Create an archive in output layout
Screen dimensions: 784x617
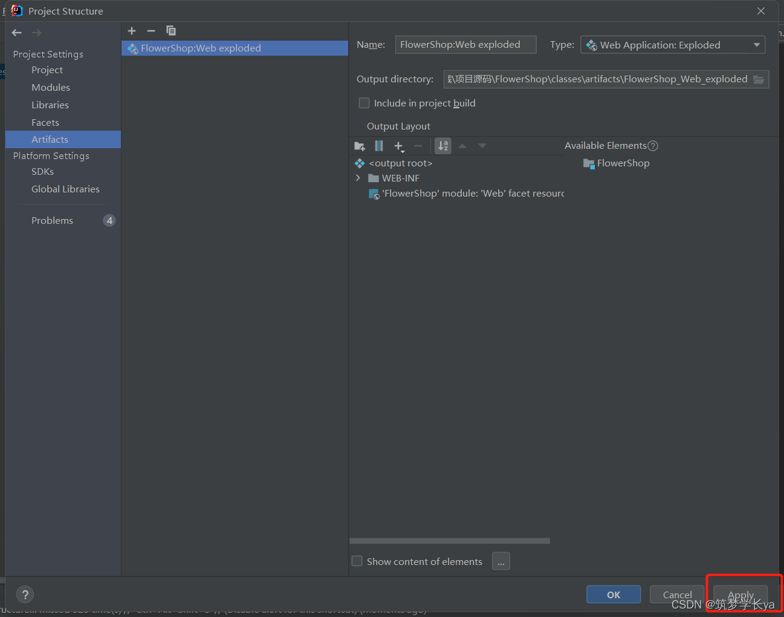click(x=379, y=146)
